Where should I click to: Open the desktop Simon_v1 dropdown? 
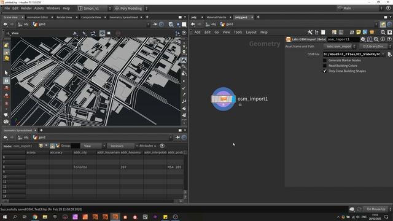[94, 8]
